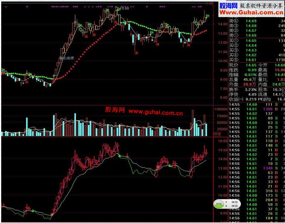Image resolution: width=285 pixels, height=223 pixels.
Task: Select the 买③ 14.63 bid row
Action: coord(256,50)
